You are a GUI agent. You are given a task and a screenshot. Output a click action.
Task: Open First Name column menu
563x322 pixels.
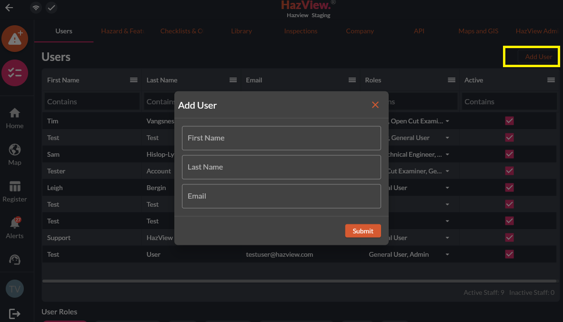tap(134, 80)
